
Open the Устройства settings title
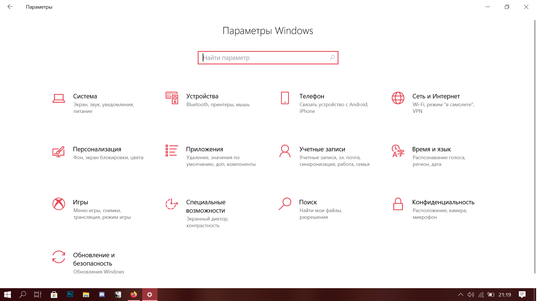coord(202,96)
